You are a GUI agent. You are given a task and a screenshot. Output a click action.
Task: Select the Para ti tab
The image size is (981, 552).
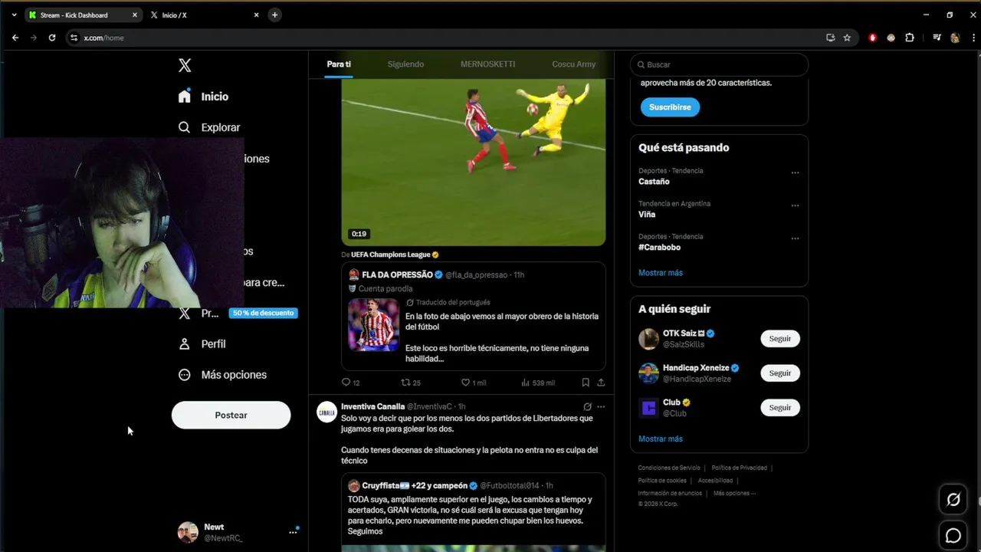coord(339,64)
